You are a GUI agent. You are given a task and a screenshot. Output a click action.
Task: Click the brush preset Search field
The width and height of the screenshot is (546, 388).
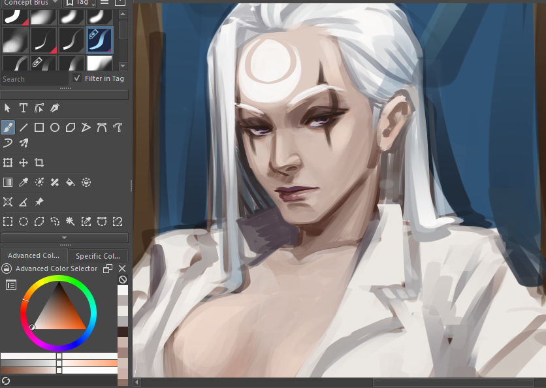[x=34, y=79]
